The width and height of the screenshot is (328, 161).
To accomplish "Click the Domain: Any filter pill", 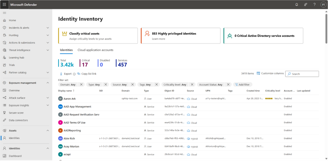I will [x=68, y=85].
